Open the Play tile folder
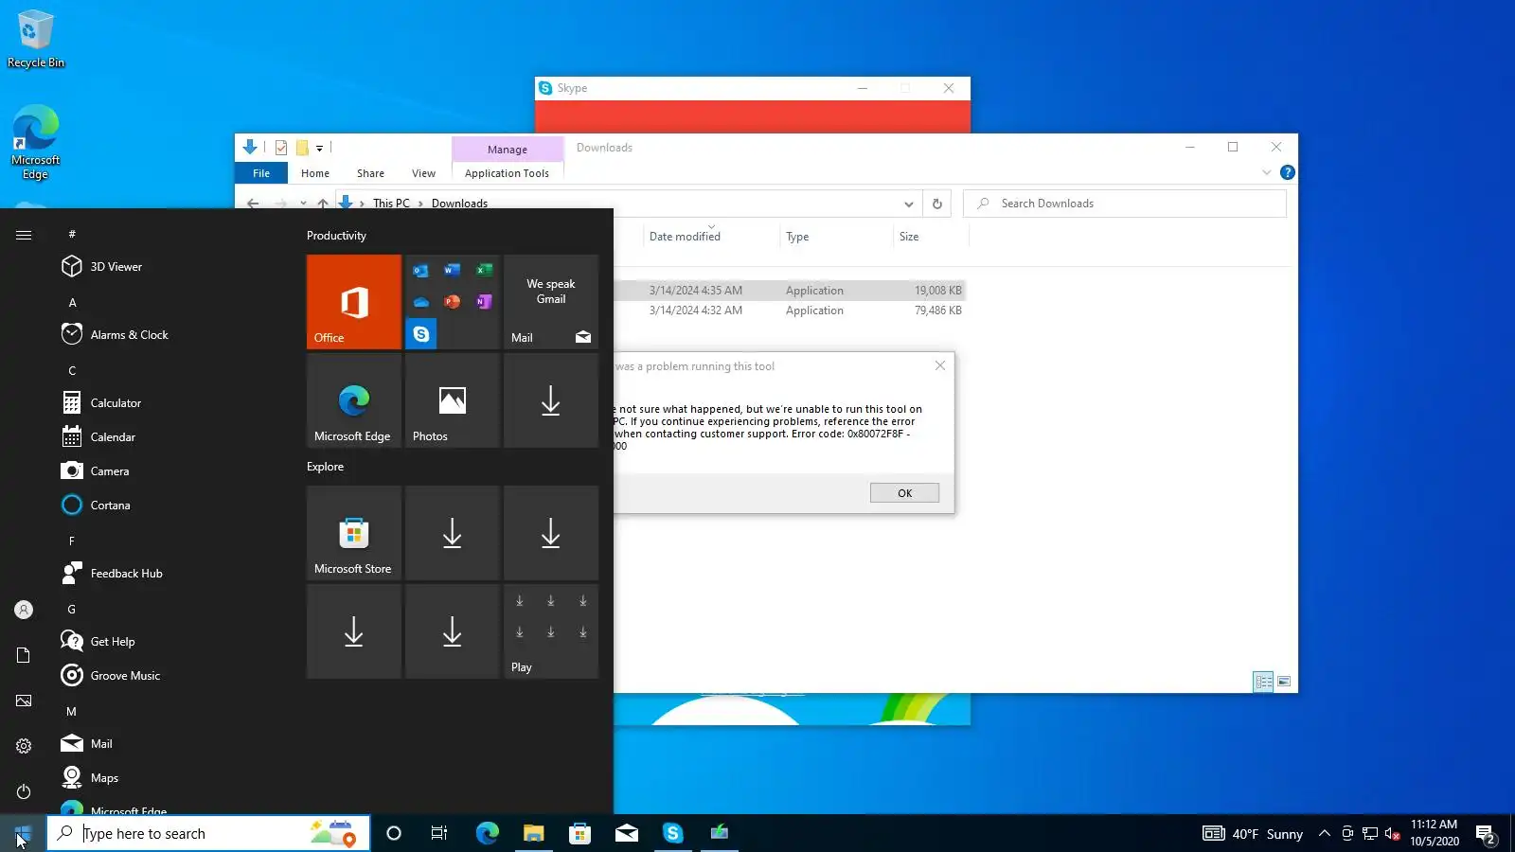 click(551, 631)
